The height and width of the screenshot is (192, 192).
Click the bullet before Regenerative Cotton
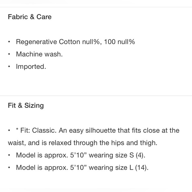pos(9,42)
